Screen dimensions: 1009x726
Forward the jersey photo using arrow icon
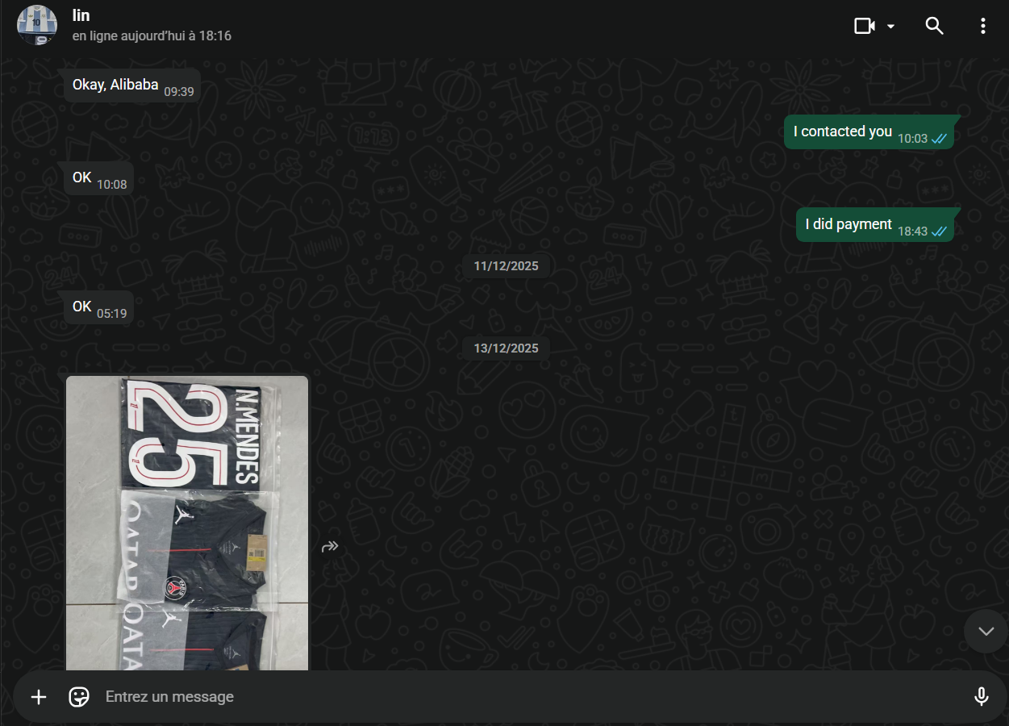point(330,547)
